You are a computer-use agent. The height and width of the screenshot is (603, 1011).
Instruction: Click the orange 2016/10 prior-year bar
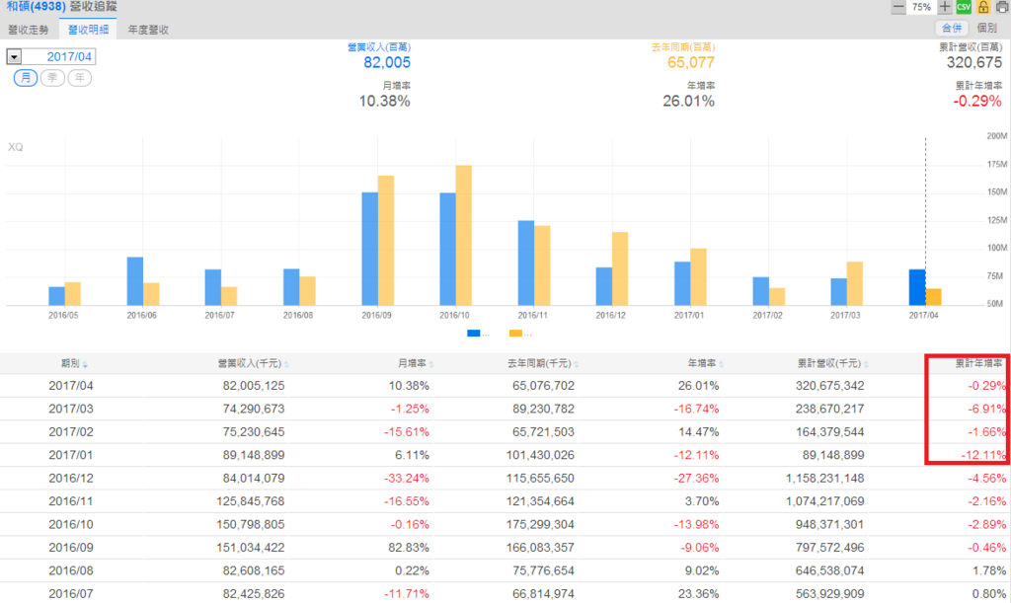click(x=464, y=235)
